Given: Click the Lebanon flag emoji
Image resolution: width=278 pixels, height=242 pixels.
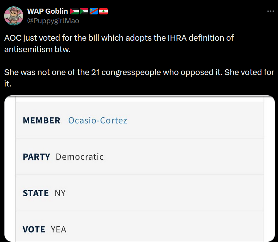Looking at the screenshot, I should click(103, 11).
